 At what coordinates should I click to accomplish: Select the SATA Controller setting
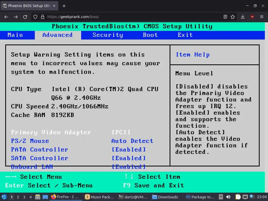(40, 158)
